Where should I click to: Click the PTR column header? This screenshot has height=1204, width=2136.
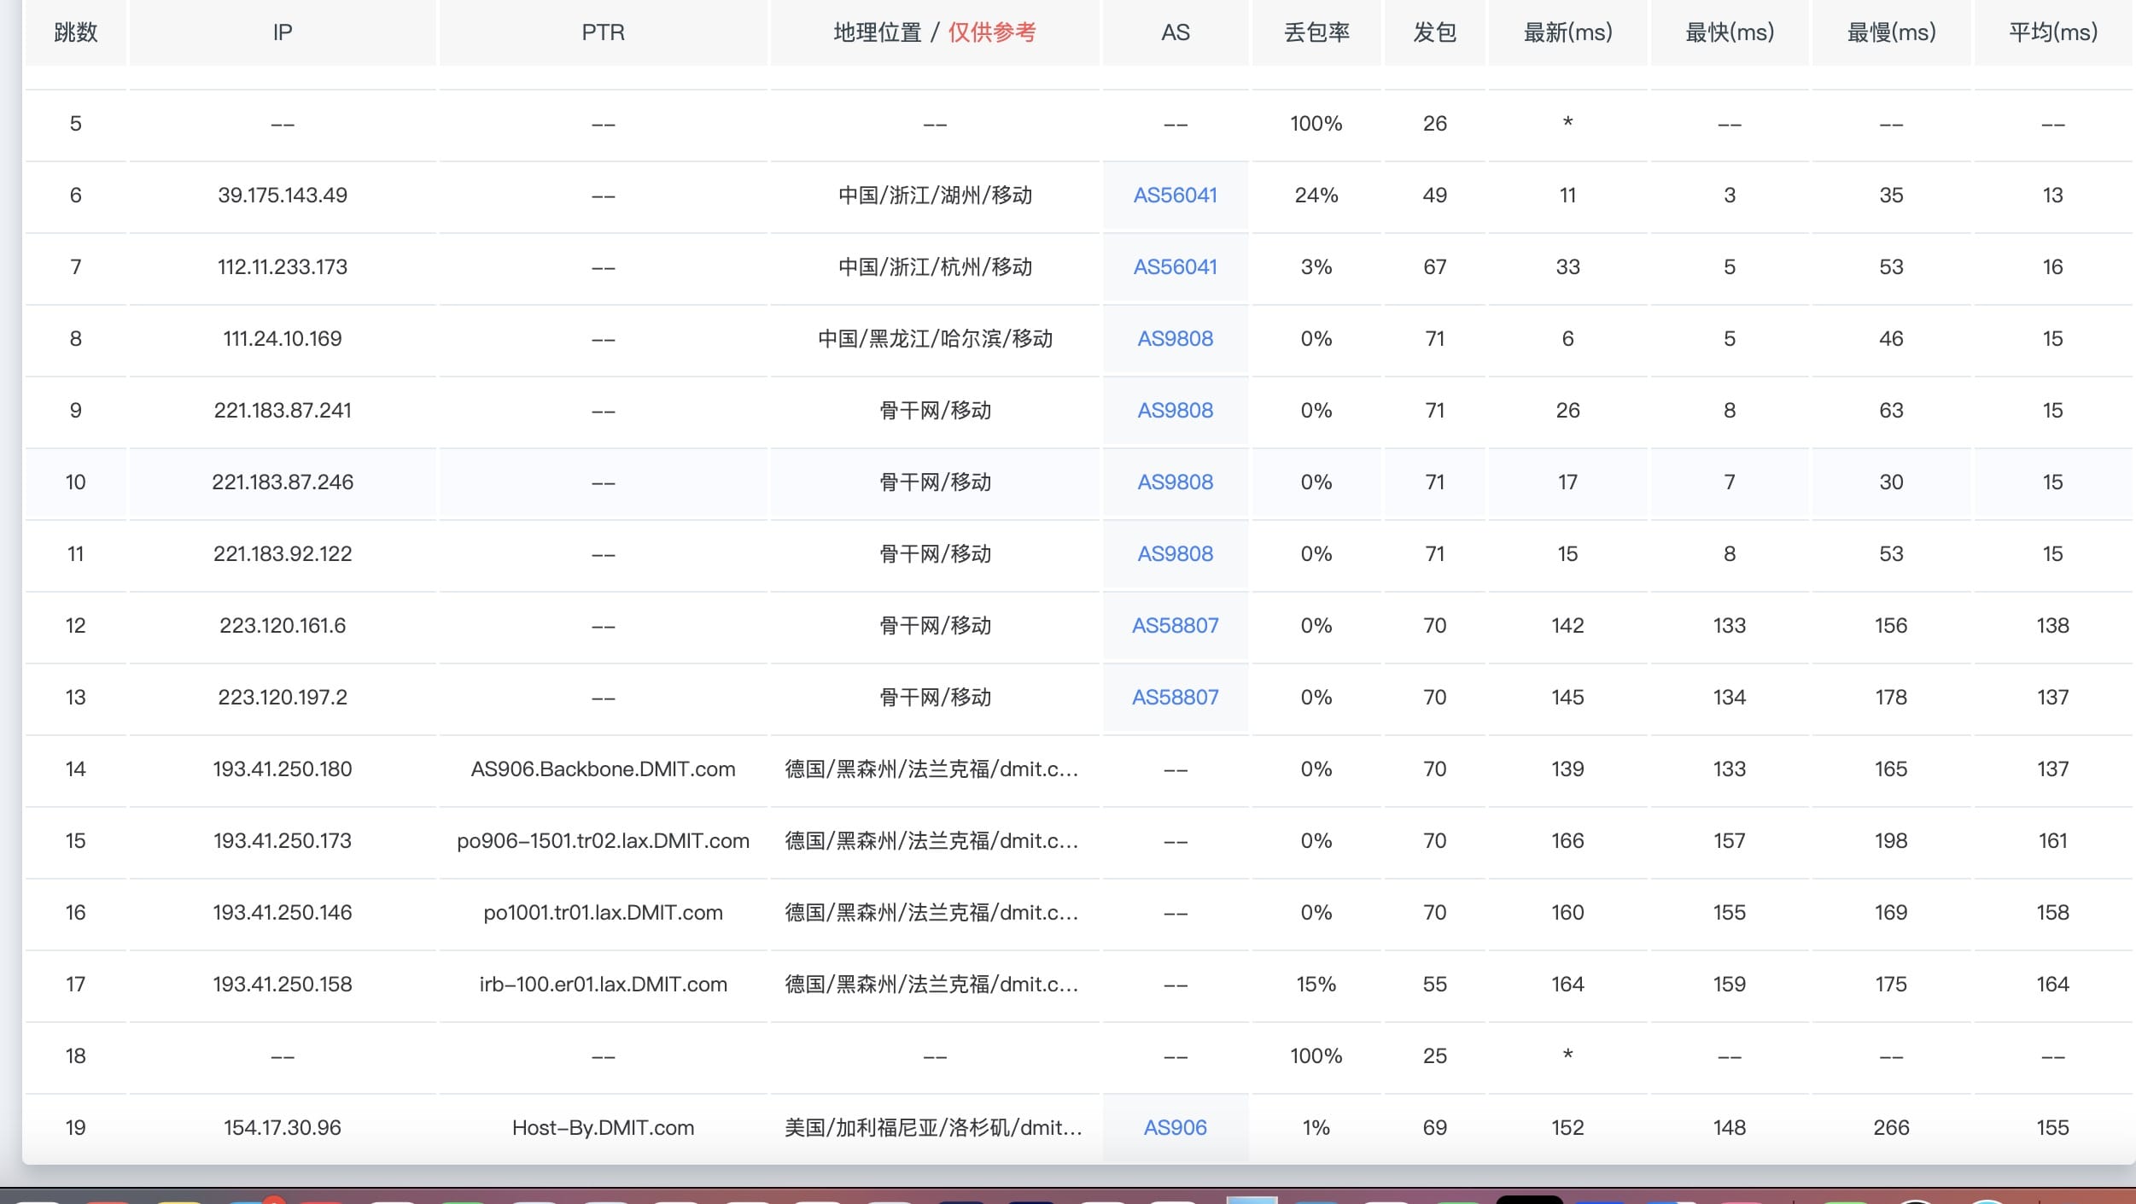pyautogui.click(x=603, y=32)
